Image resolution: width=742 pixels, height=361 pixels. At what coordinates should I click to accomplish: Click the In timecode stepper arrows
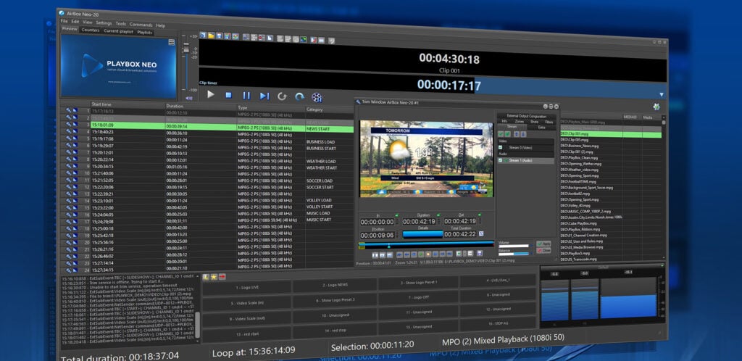pos(396,221)
